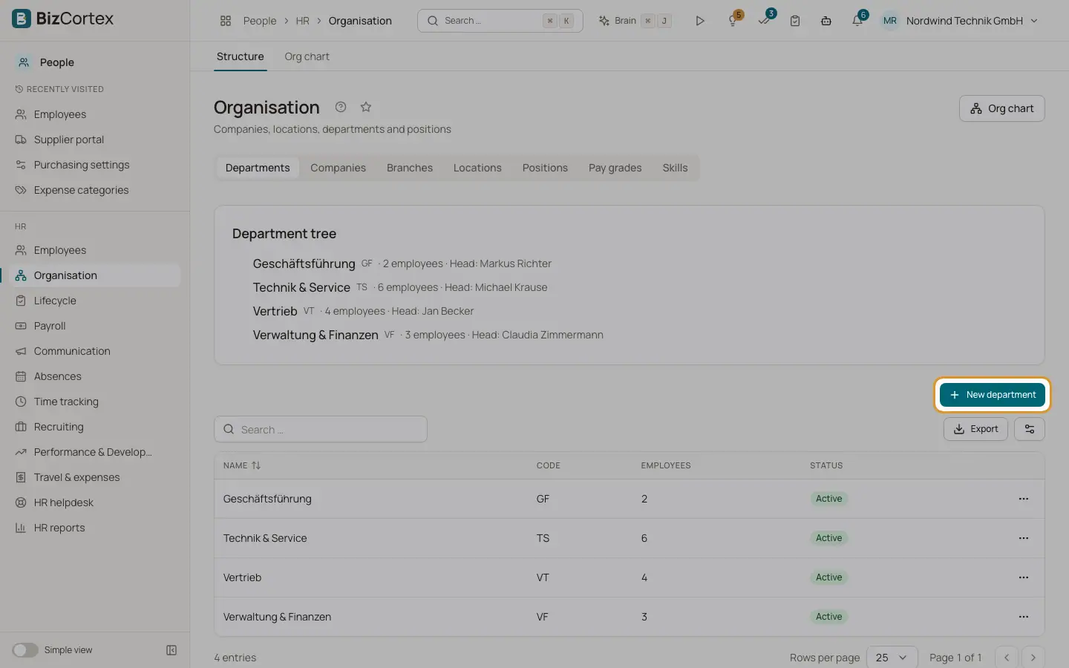Open notifications bell with badge 6
Image resolution: width=1069 pixels, height=668 pixels.
pos(857,21)
